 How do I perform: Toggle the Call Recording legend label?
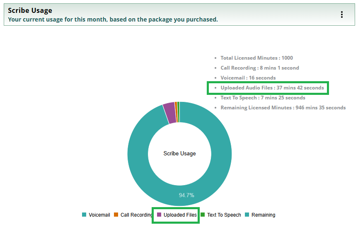pyautogui.click(x=136, y=215)
